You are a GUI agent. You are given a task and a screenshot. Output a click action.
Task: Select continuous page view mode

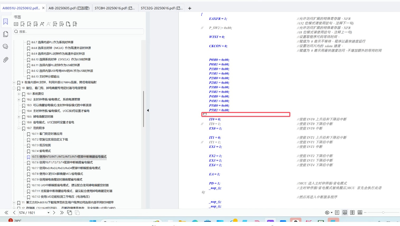pyautogui.click(x=345, y=213)
